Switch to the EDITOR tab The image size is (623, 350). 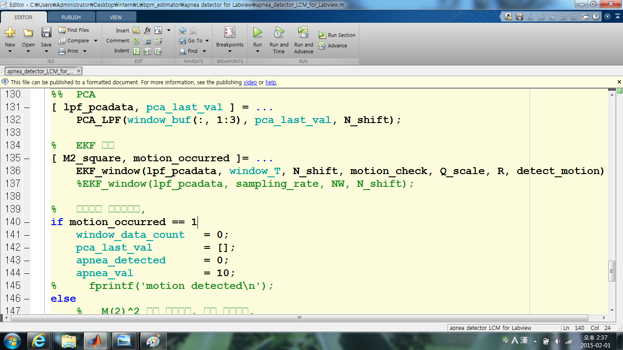[24, 17]
